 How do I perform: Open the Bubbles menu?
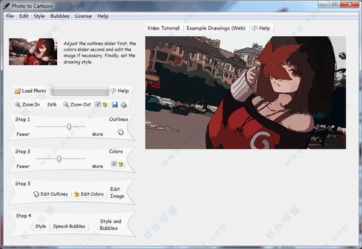click(x=60, y=16)
